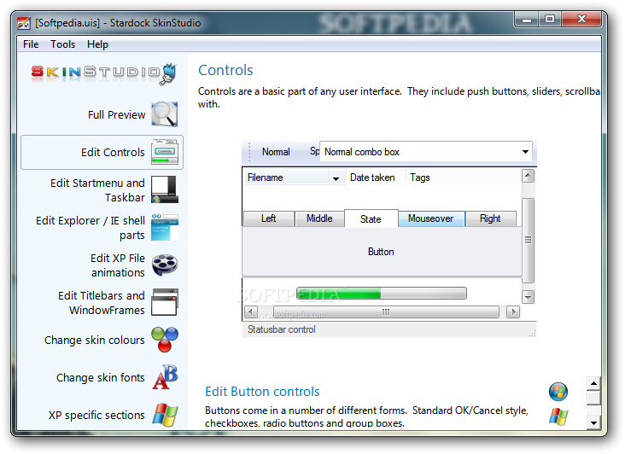Select Edit Titlebars and WindowFrames text
Screen dimensions: 625x454
click(x=102, y=303)
